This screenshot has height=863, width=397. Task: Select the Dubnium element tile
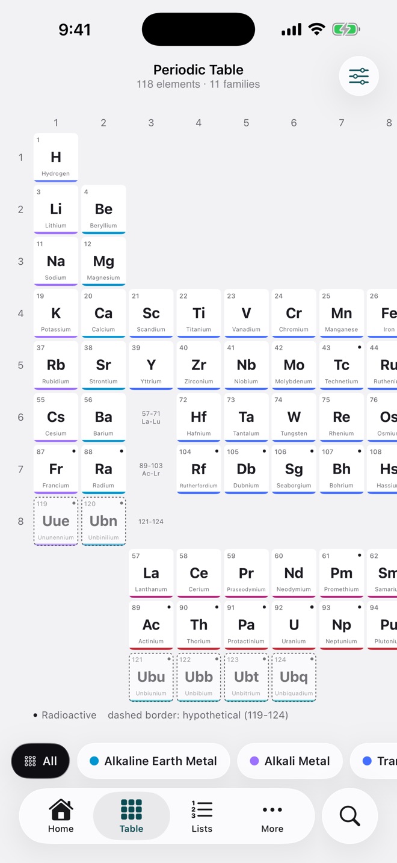tap(246, 469)
